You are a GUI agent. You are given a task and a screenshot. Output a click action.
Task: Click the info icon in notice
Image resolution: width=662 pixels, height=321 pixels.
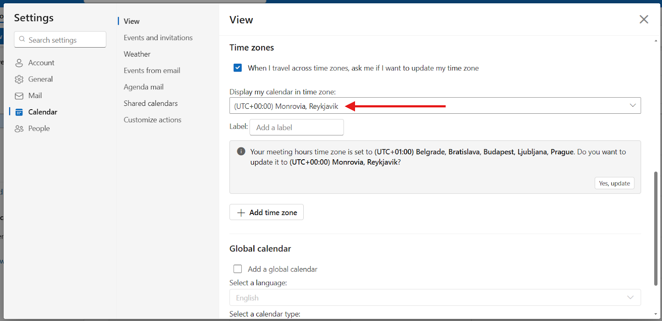pyautogui.click(x=241, y=151)
